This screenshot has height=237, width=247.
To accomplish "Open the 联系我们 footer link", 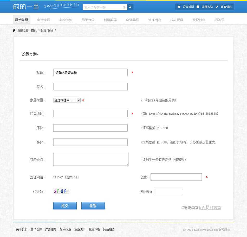I will (x=80, y=229).
